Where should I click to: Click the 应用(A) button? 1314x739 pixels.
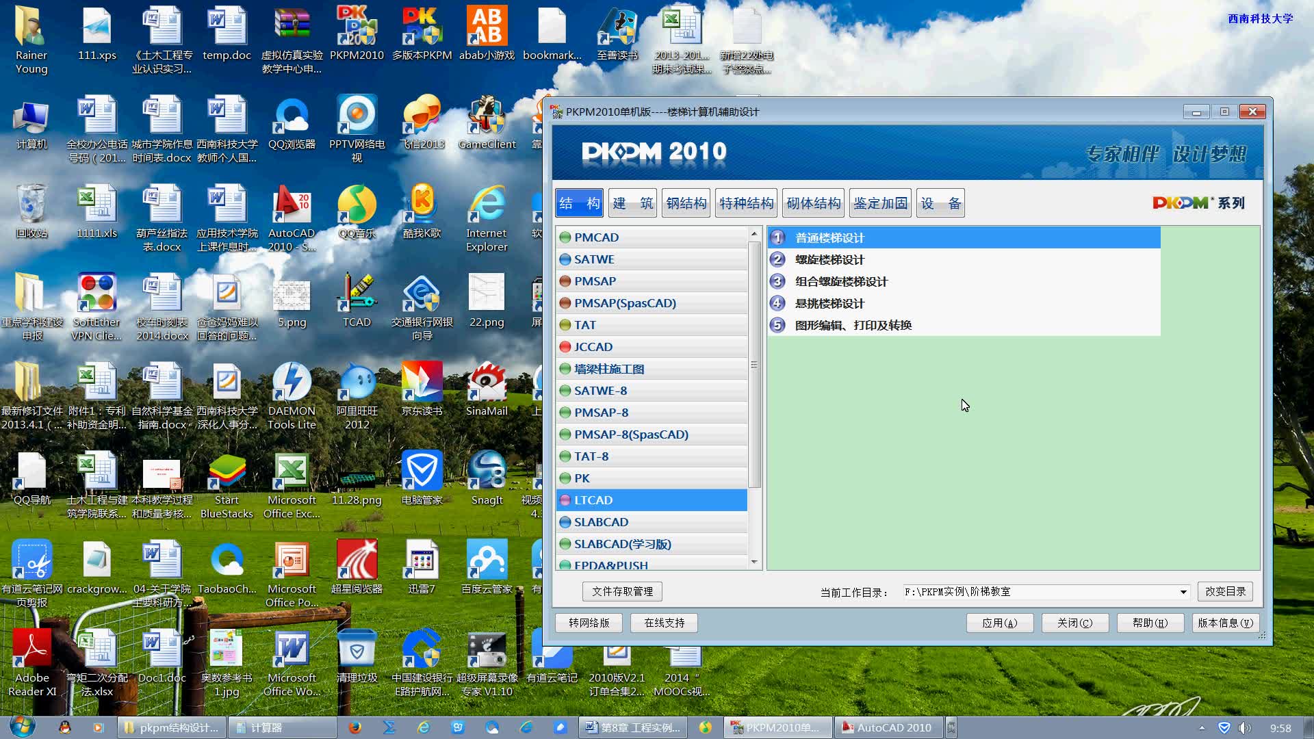pyautogui.click(x=999, y=623)
